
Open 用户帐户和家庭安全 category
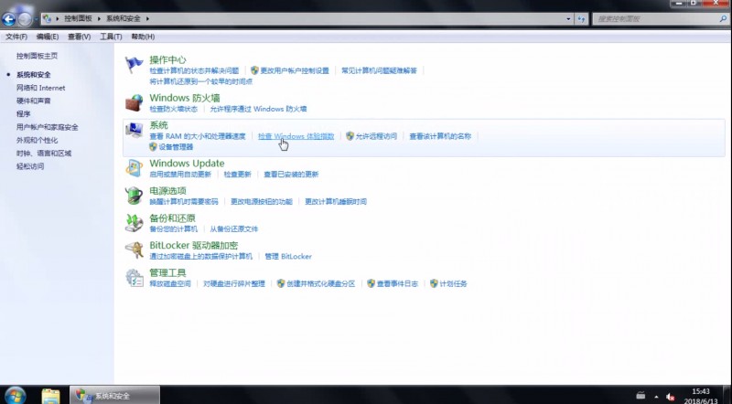pos(48,127)
